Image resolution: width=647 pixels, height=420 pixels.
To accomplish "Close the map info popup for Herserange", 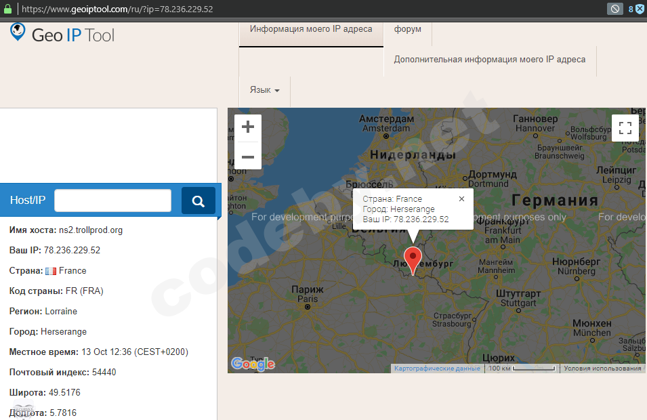I will point(461,198).
